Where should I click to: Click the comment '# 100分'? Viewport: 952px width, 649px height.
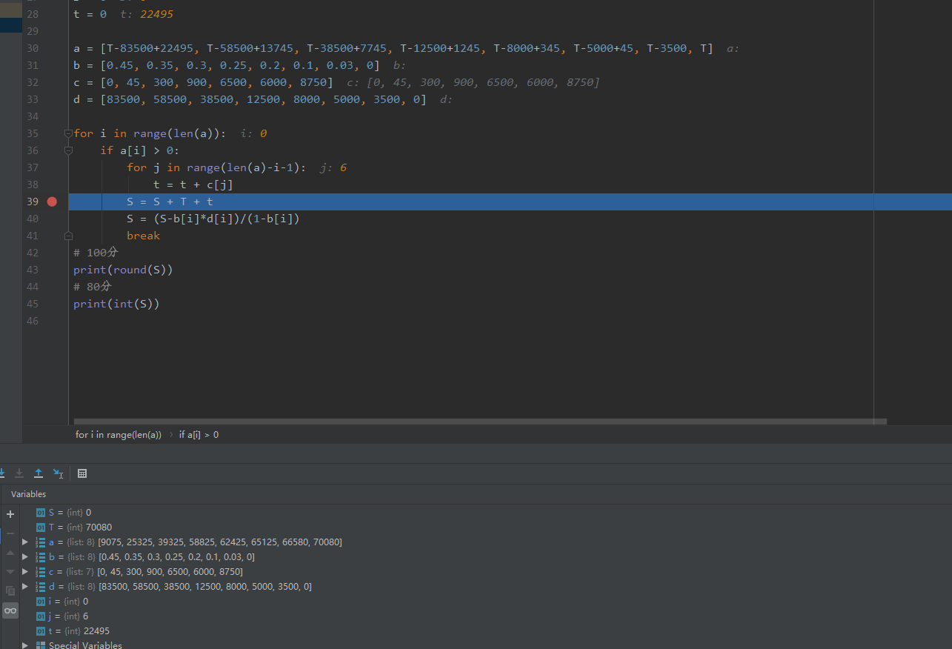click(96, 253)
